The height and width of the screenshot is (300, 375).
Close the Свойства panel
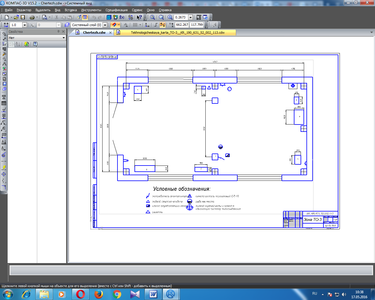point(63,31)
